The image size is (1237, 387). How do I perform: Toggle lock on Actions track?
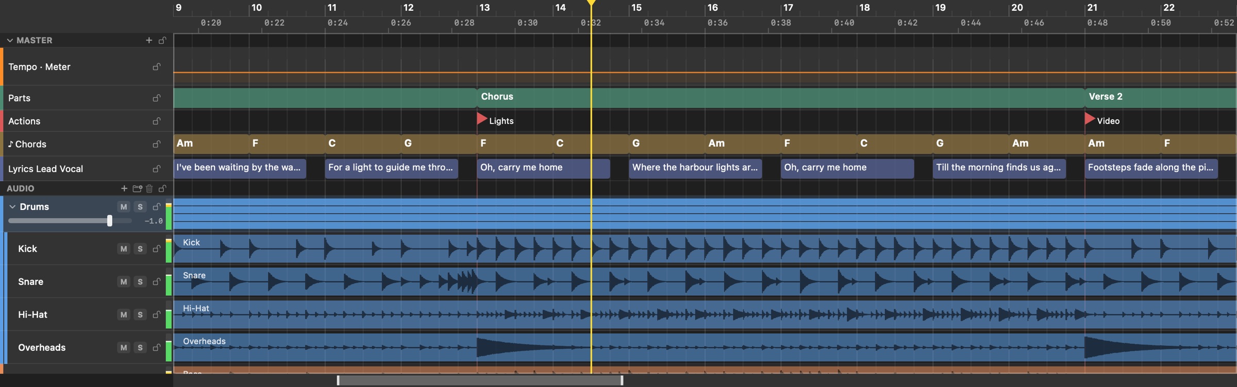(157, 121)
